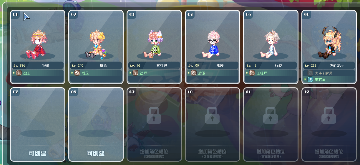Image resolution: width=360 pixels, height=165 pixels.
Task: Click the padlock icon on slot 12
Action: 329,115
